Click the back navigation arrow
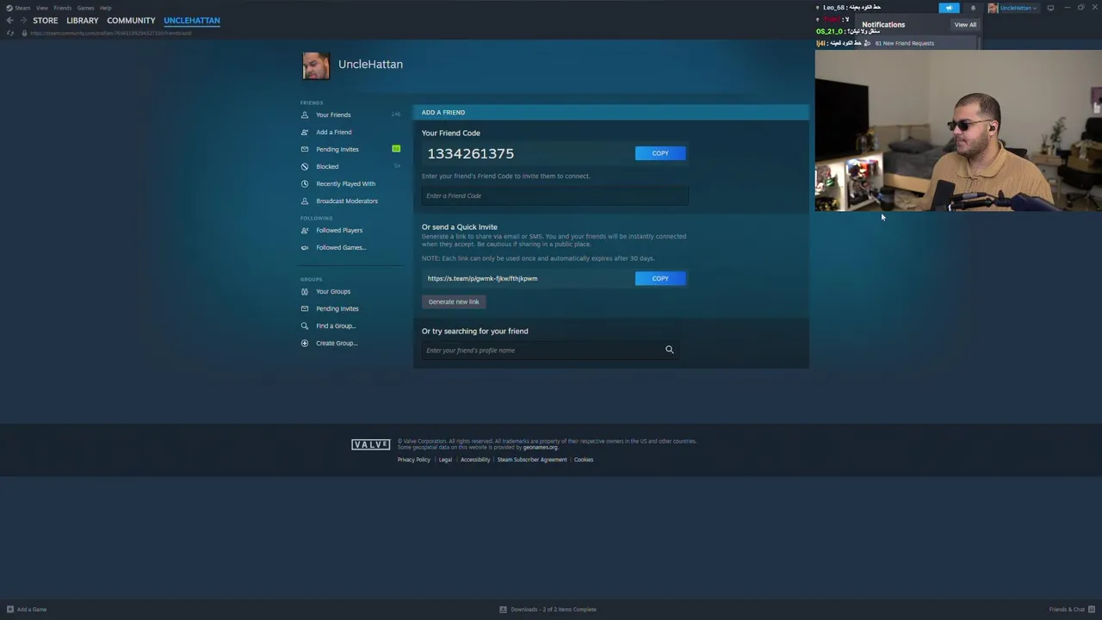The image size is (1102, 620). pyautogui.click(x=9, y=21)
